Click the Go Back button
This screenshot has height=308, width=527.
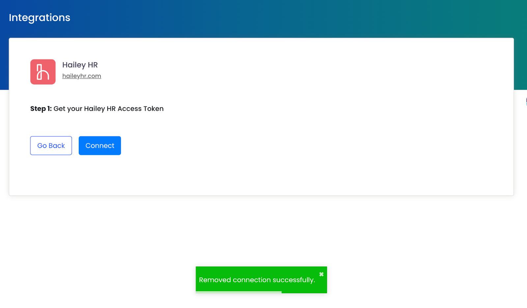(51, 146)
